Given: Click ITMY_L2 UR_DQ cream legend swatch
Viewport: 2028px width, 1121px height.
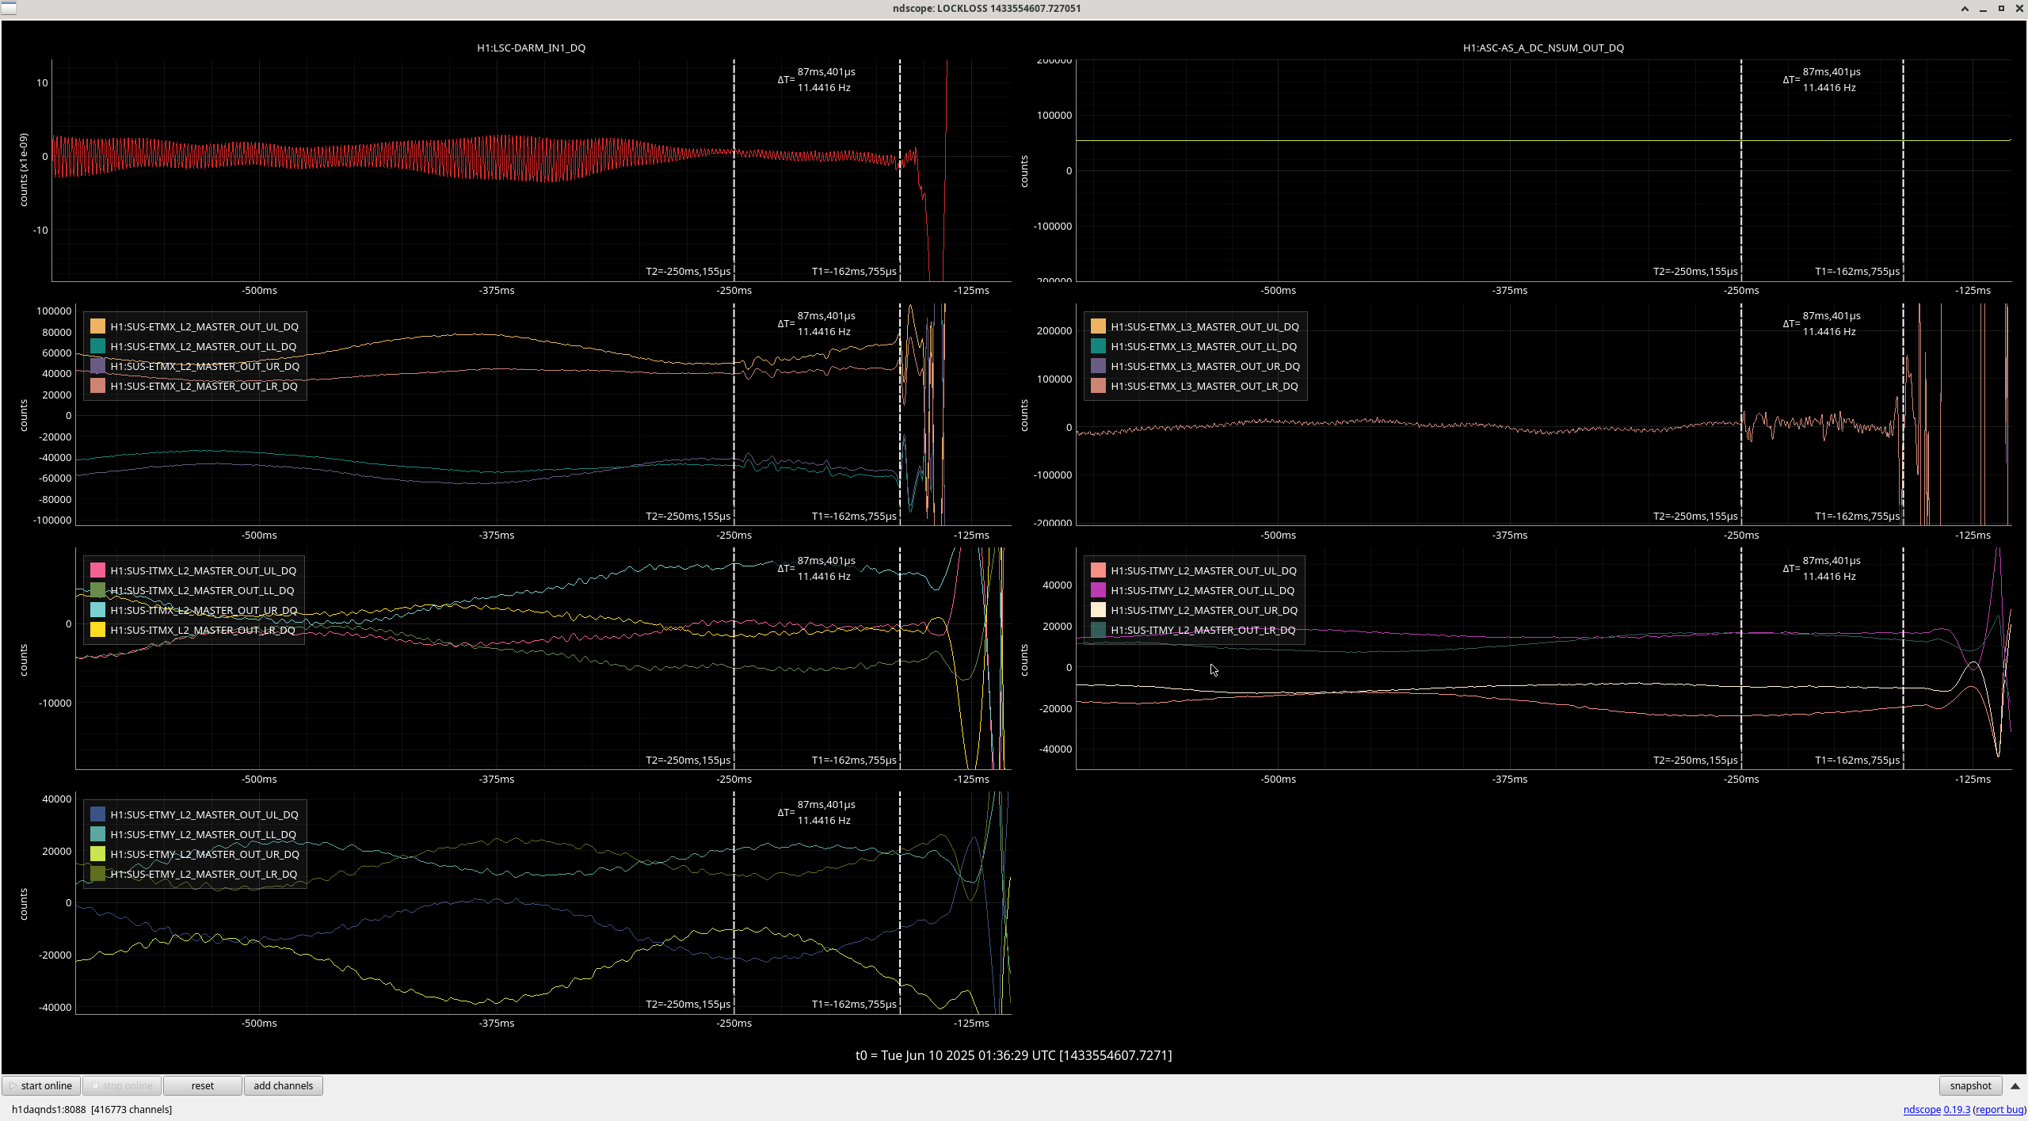Looking at the screenshot, I should 1098,610.
